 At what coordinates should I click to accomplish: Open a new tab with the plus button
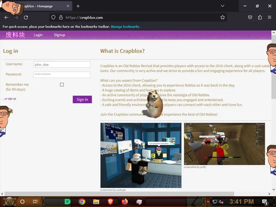[78, 6]
